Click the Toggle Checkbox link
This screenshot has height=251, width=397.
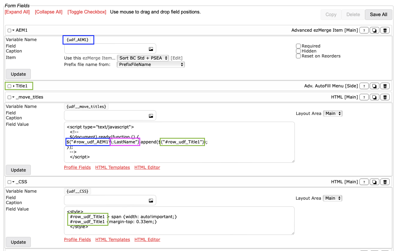87,12
